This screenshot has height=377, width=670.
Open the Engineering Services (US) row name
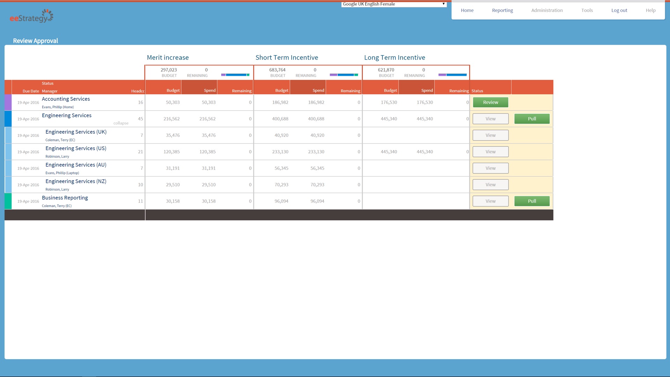tap(76, 148)
